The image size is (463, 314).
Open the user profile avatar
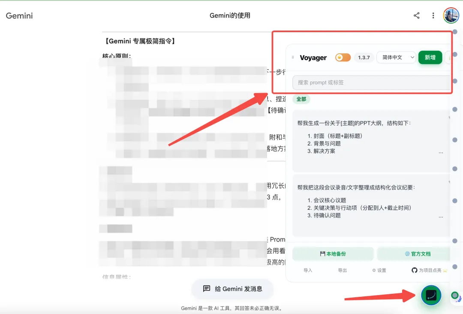451,15
